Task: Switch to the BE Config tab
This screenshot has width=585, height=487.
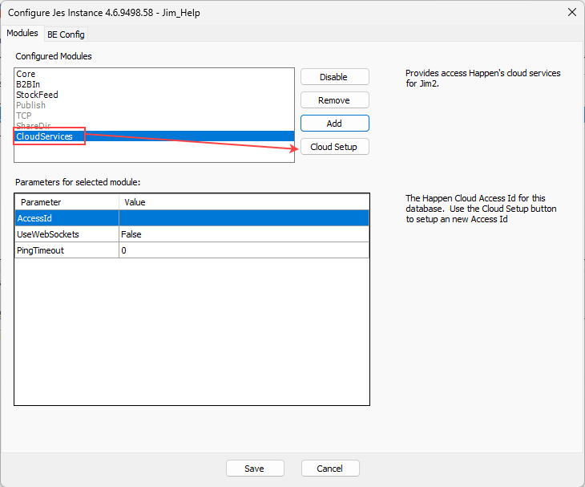Action: coord(66,34)
